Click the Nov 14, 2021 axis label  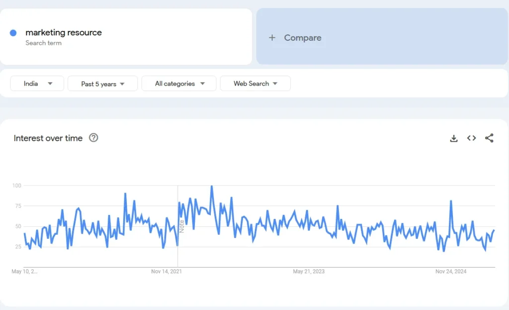166,272
